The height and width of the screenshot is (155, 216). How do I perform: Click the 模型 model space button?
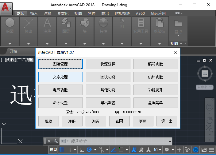click(53, 150)
